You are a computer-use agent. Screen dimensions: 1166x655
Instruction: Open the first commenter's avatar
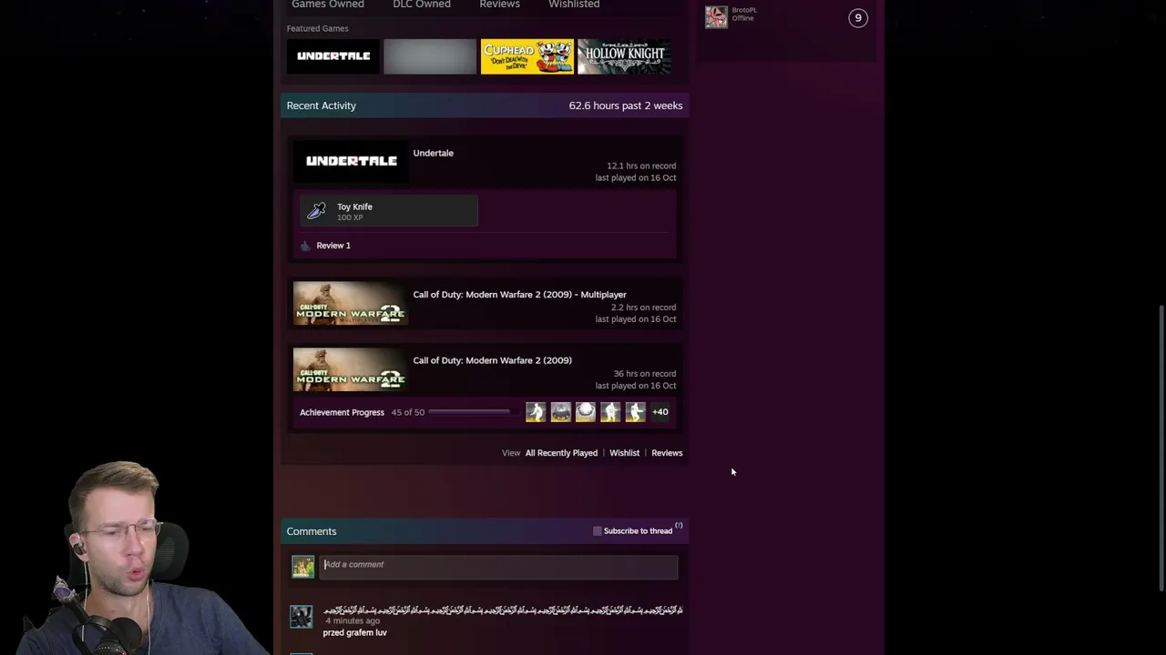point(301,617)
